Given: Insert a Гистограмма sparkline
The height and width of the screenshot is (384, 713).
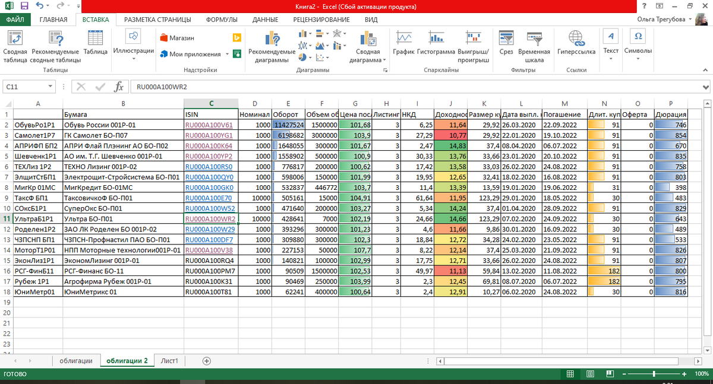Looking at the screenshot, I should click(x=436, y=43).
